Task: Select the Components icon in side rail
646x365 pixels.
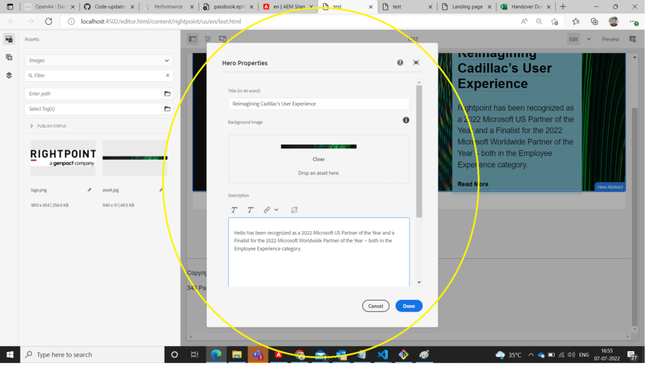Action: click(9, 57)
